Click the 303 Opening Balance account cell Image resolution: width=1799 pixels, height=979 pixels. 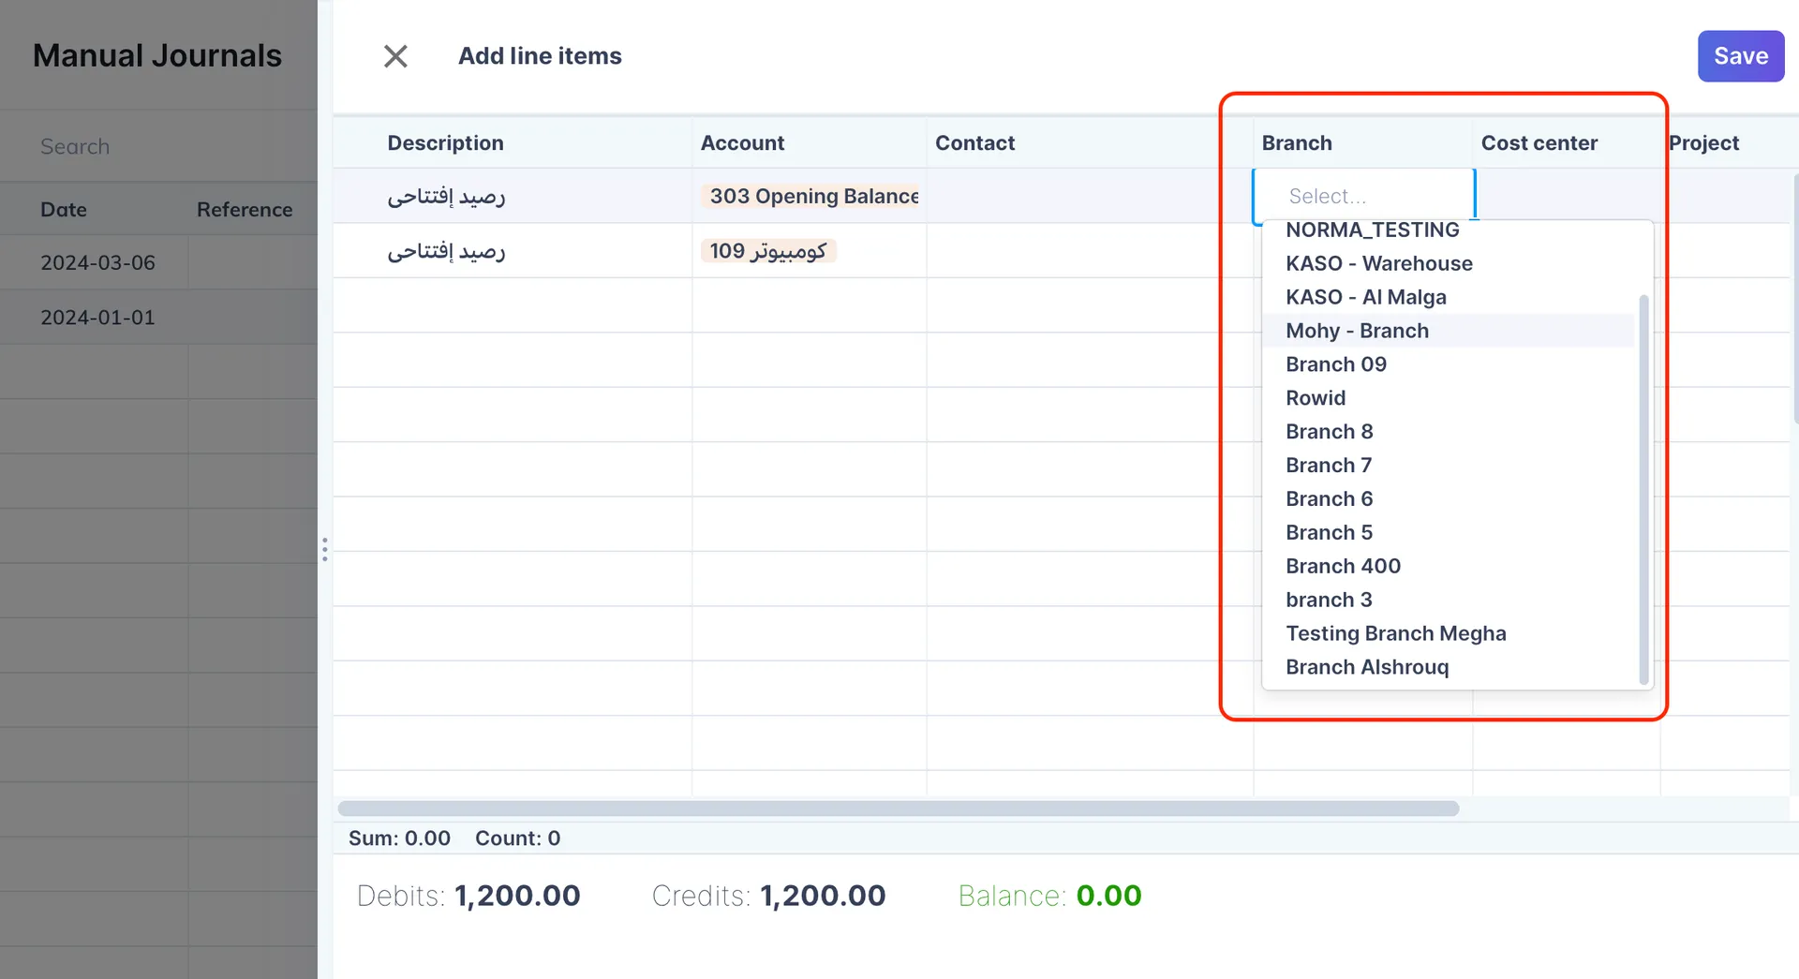point(812,197)
